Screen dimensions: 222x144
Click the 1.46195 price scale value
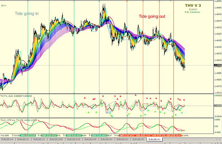point(218,40)
